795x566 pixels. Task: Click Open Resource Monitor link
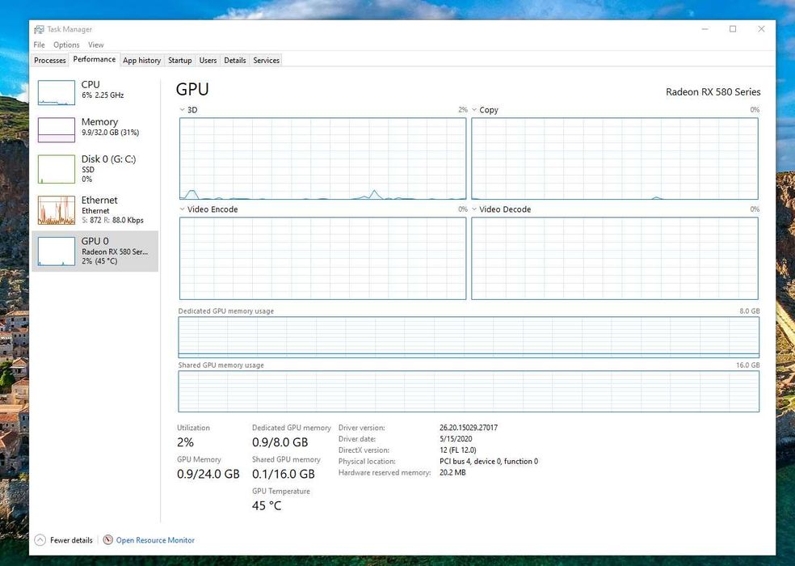(x=155, y=540)
